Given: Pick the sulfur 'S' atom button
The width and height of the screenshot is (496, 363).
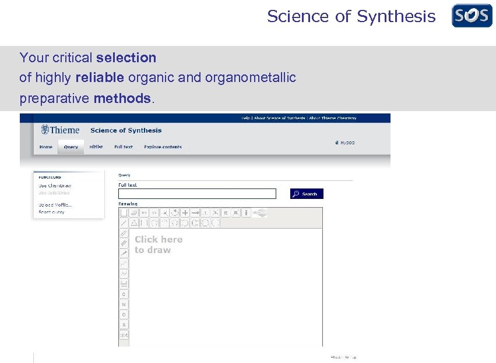Looking at the screenshot, I should point(124,325).
